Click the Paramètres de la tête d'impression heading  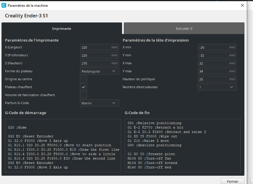156,40
